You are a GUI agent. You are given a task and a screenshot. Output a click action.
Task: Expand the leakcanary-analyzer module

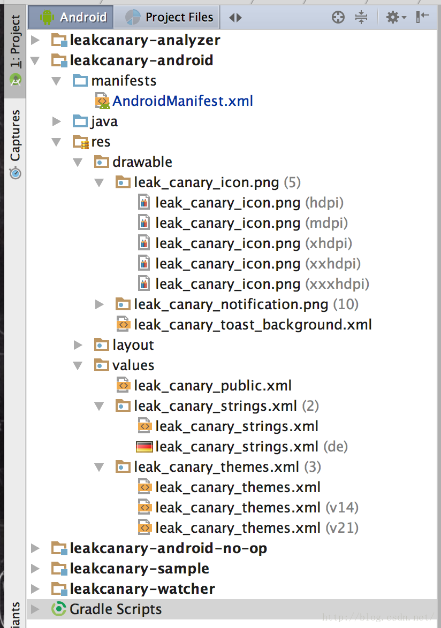(x=35, y=40)
